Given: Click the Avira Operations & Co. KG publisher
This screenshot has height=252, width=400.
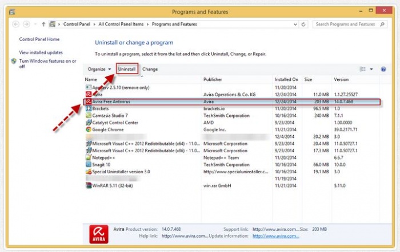Looking at the screenshot, I should point(229,95).
